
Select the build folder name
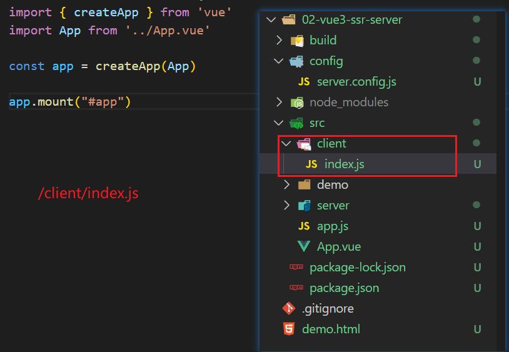323,41
